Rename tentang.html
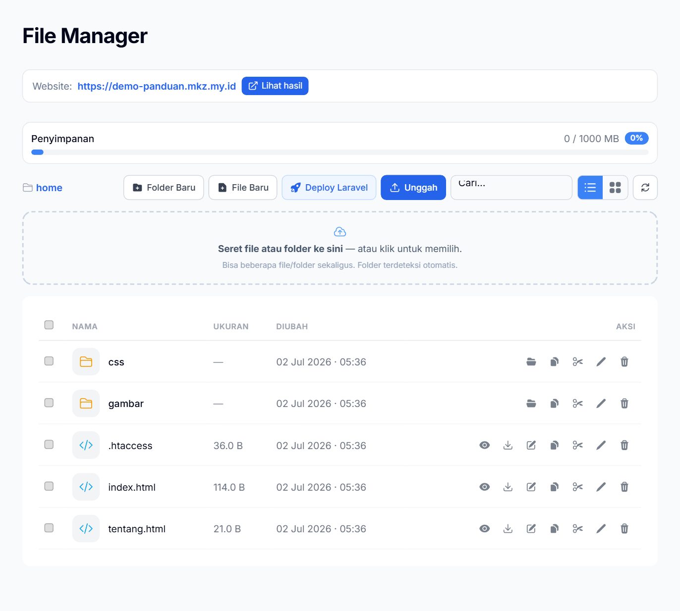This screenshot has width=680, height=611. 601,528
